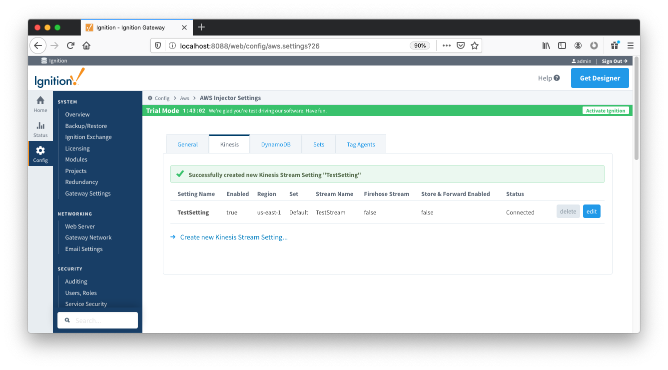Open the page actions ellipsis menu
668x370 pixels.
point(447,45)
